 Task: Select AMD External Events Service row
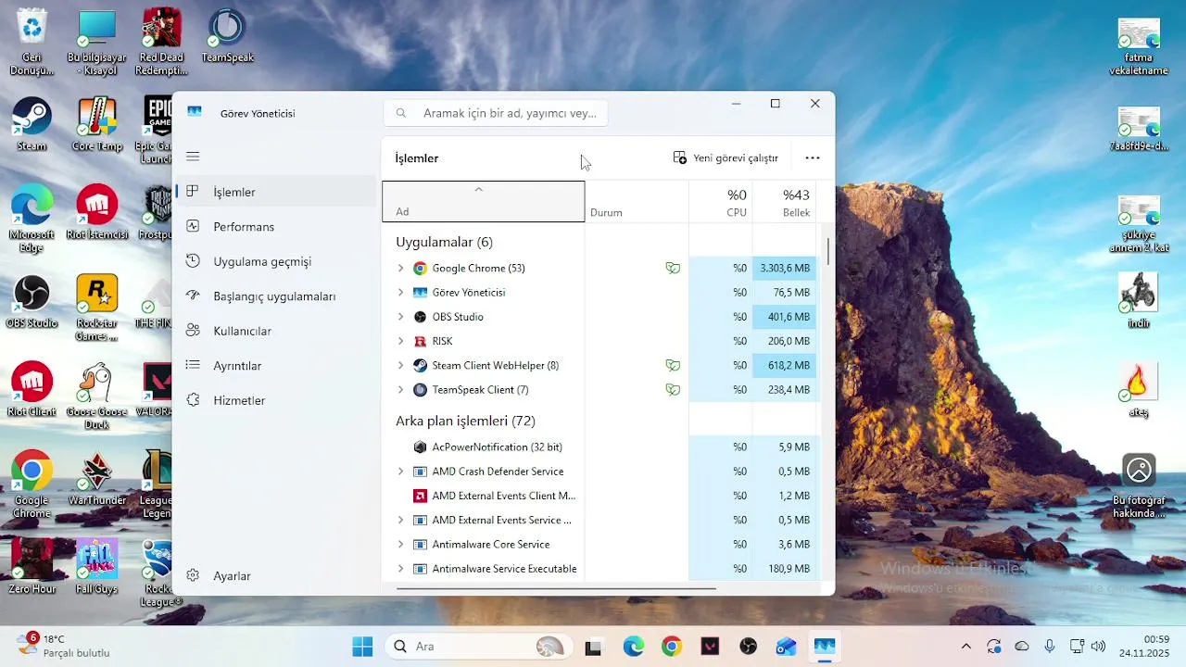(600, 520)
